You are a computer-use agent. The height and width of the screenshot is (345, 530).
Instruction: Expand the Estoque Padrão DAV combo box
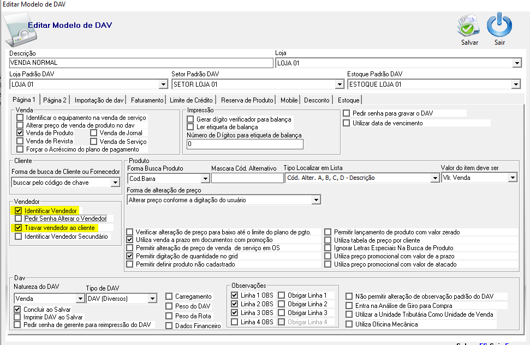coord(515,84)
